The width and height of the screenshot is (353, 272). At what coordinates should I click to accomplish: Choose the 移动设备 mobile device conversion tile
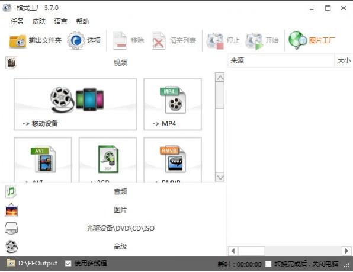tap(75, 104)
